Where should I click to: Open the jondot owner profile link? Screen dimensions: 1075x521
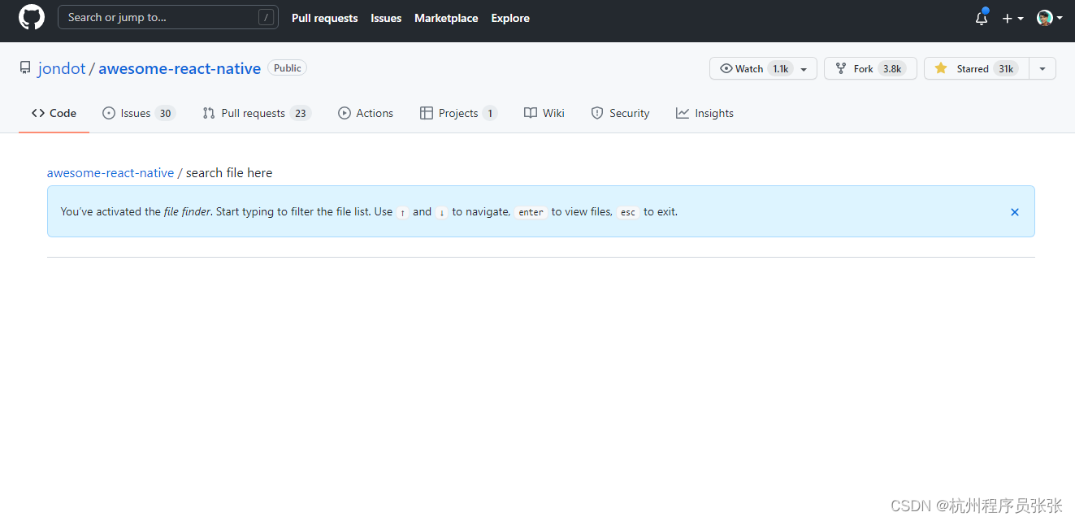click(x=62, y=68)
